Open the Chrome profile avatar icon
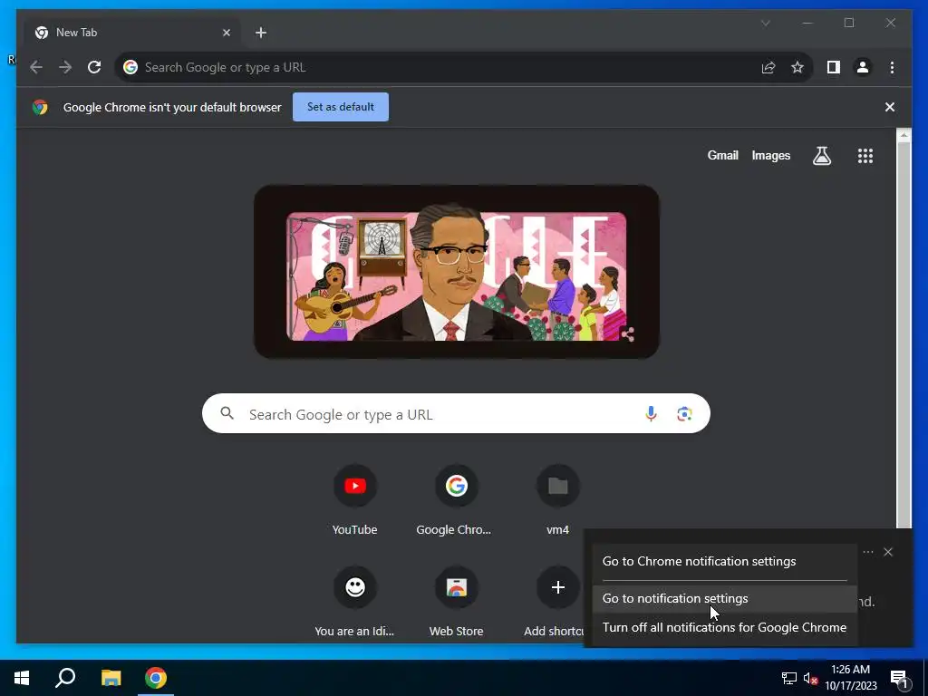The width and height of the screenshot is (928, 696). pos(863,67)
